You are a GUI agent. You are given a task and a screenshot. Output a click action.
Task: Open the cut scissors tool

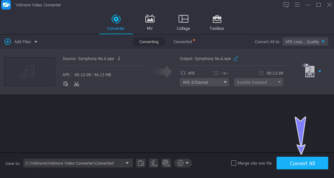76,84
